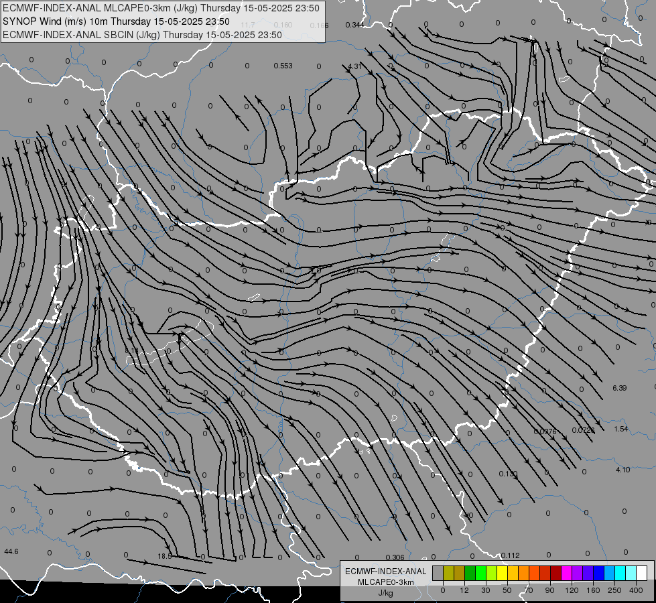This screenshot has height=603, width=656.
Task: Click the legend unit 'J/kg'
Action: [385, 593]
